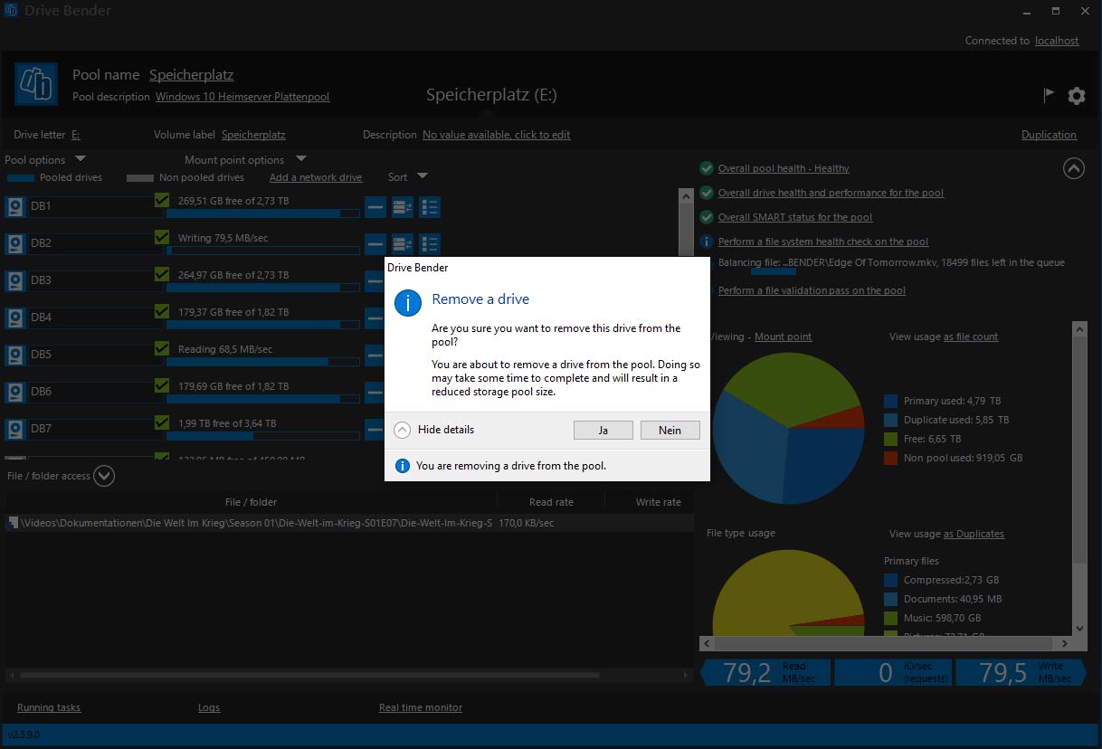Screen dimensions: 1102x749
Task: Click the DB3 drive icon
Action: pyautogui.click(x=15, y=281)
